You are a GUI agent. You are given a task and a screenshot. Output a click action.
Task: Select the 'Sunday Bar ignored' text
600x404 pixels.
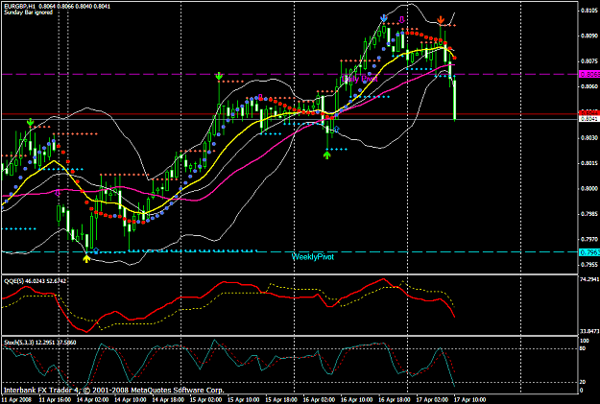(28, 12)
